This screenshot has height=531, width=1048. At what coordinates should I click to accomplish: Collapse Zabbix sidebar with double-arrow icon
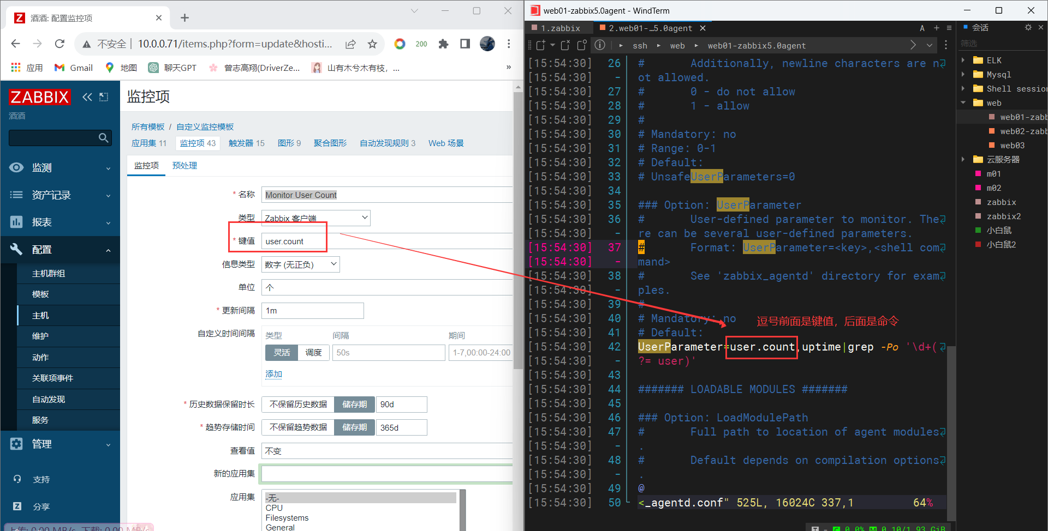click(x=87, y=97)
